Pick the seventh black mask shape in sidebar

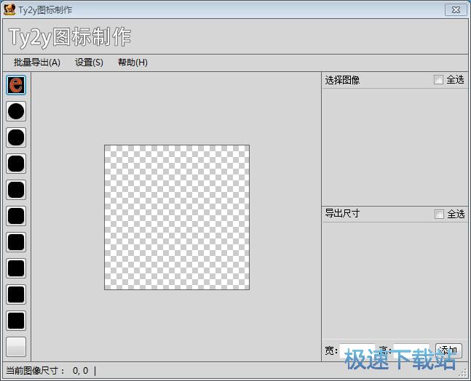[x=16, y=268]
